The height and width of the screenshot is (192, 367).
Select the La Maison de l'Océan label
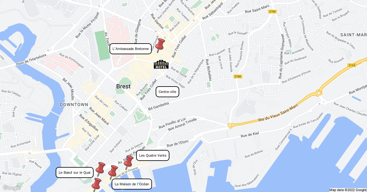tap(132, 184)
